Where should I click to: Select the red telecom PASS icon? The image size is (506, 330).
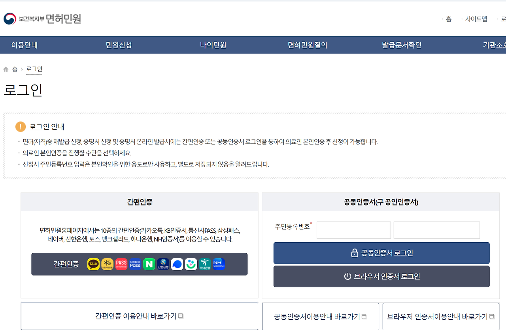point(121,264)
